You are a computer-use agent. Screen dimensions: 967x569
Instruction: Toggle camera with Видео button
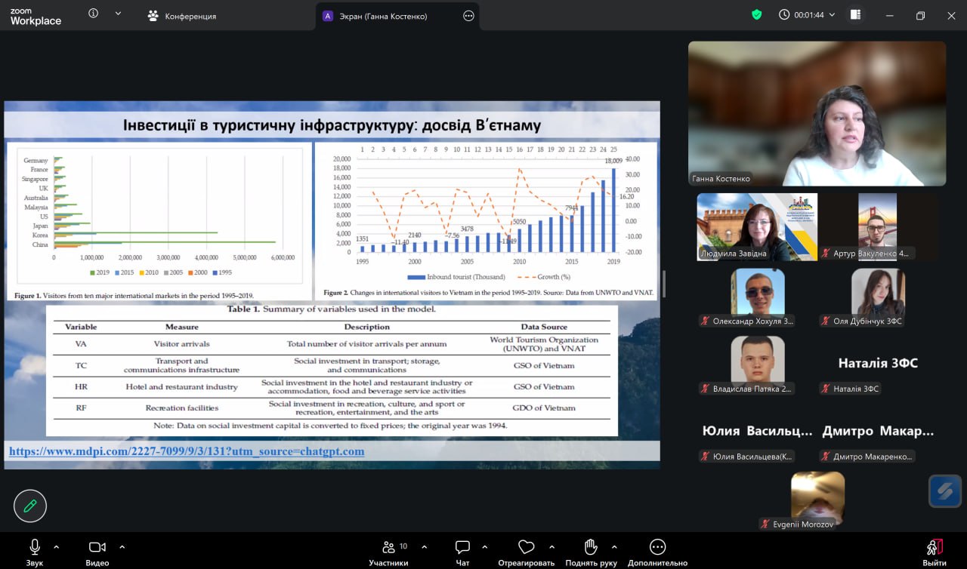point(97,552)
